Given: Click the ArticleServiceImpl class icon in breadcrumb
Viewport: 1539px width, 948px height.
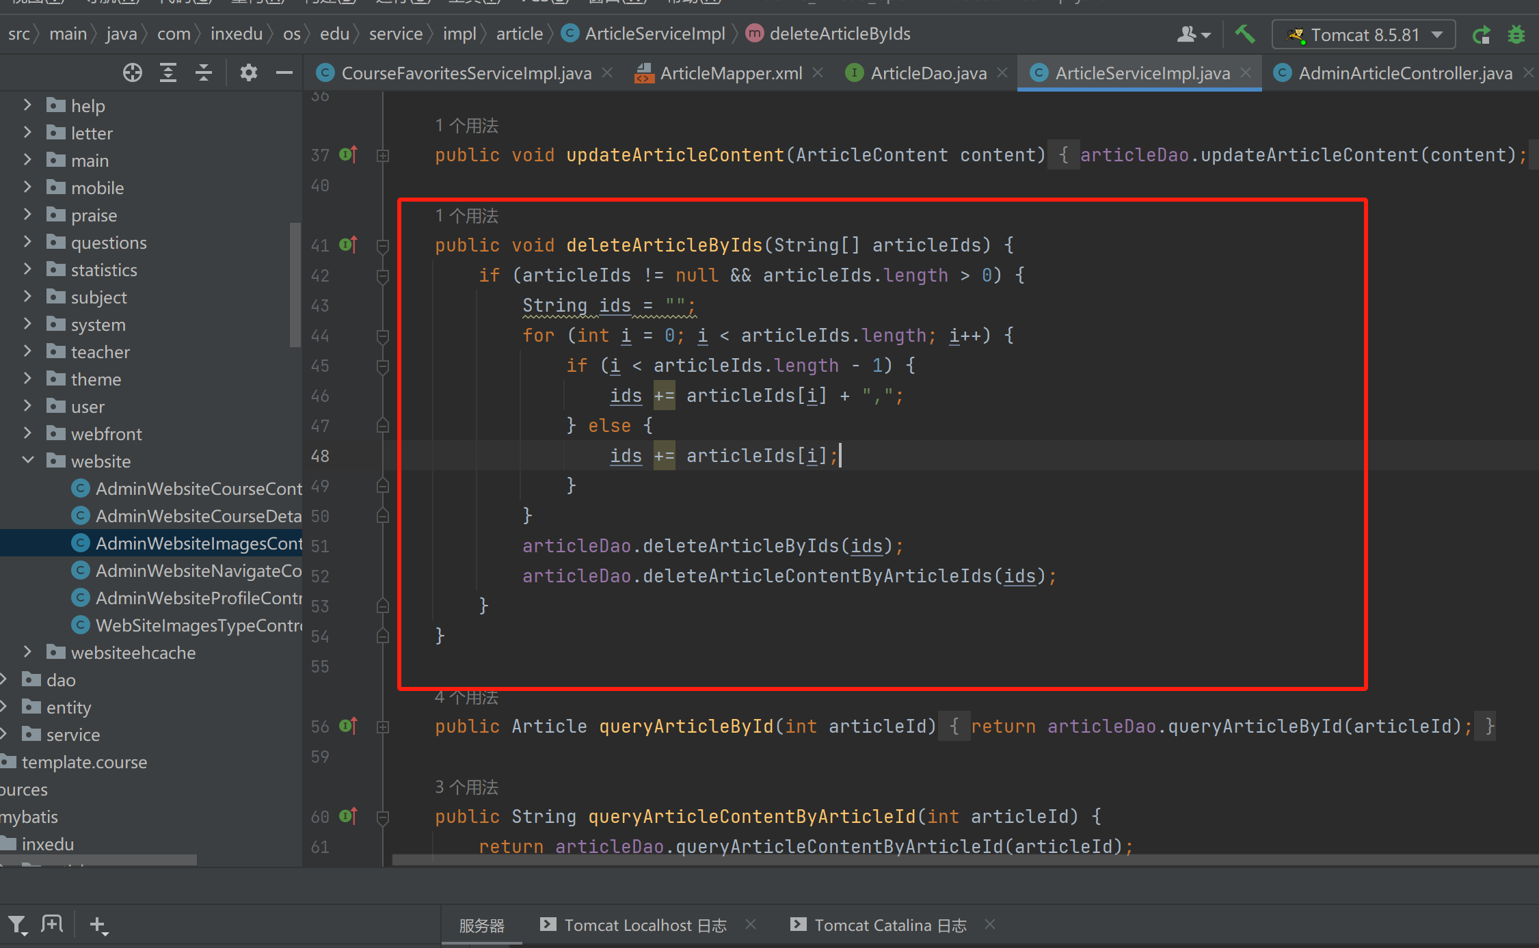Looking at the screenshot, I should [570, 33].
